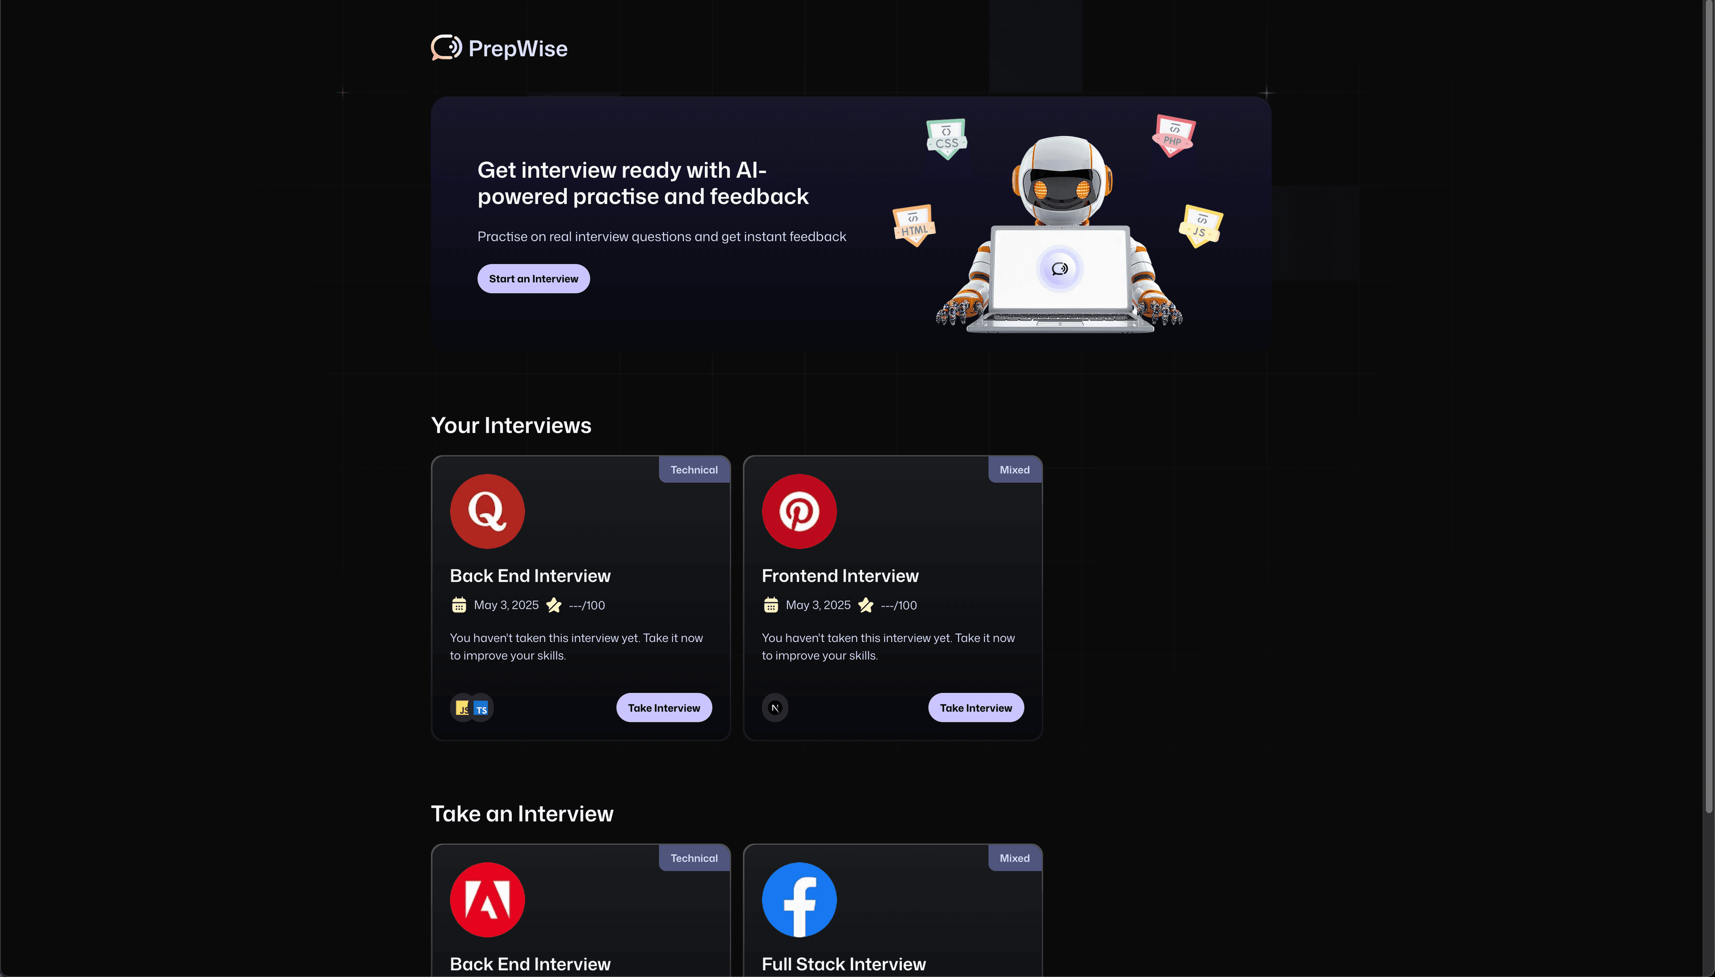1715x977 pixels.
Task: Click the PrepWise chat bubble logo icon
Action: click(446, 48)
